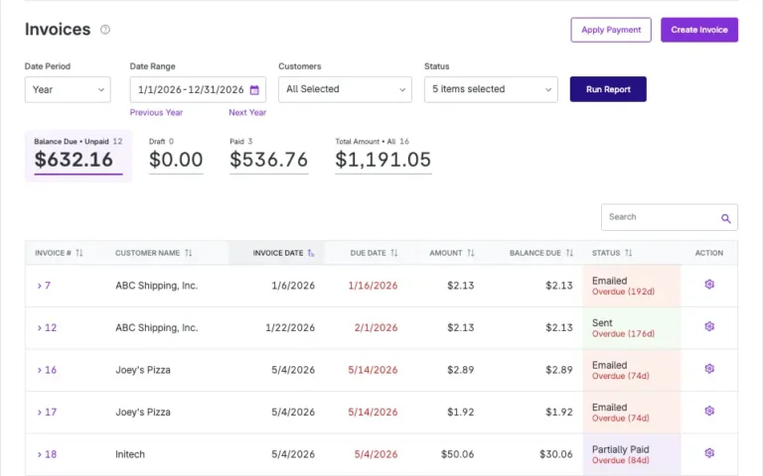Open the Date Period Year dropdown

68,90
